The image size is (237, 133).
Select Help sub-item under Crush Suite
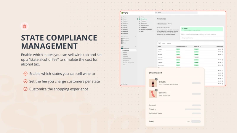124,65
